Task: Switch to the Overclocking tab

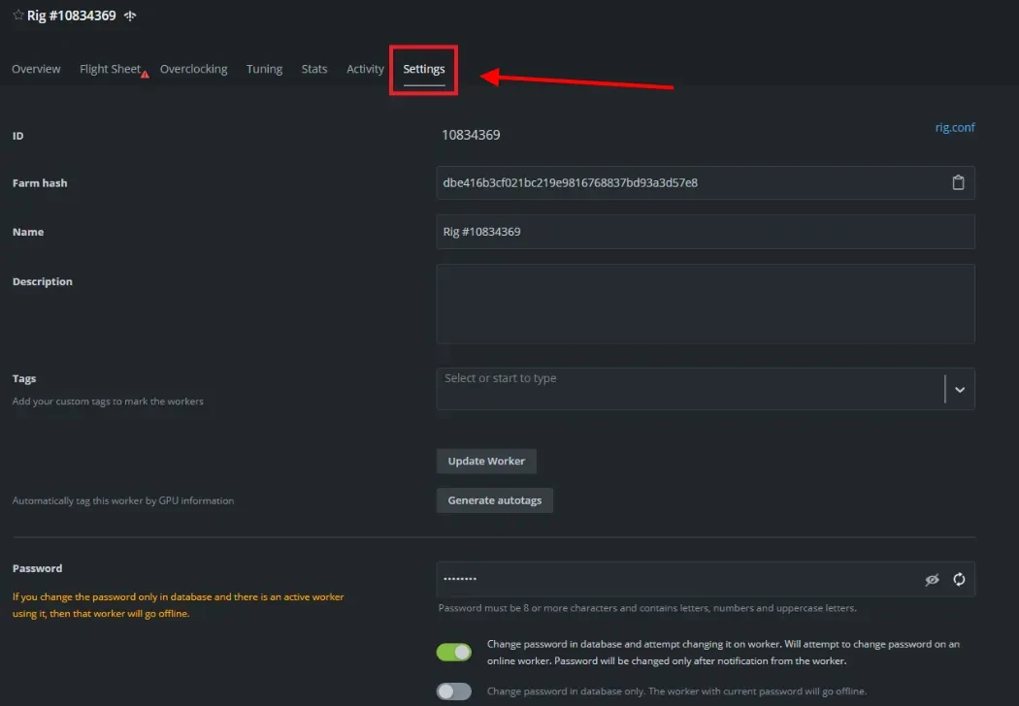Action: [x=193, y=69]
